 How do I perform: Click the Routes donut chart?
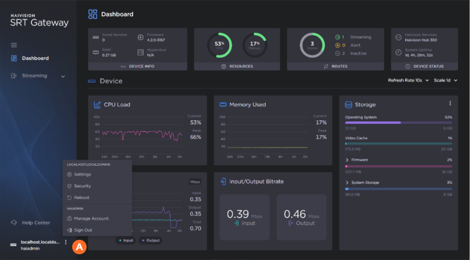point(312,45)
